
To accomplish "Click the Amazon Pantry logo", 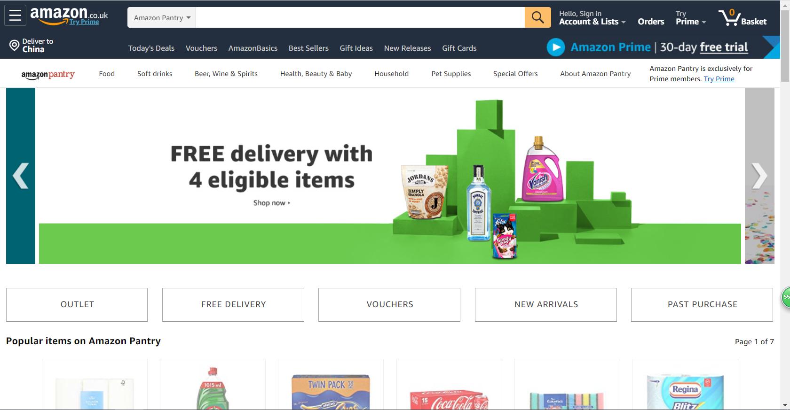I will click(48, 74).
